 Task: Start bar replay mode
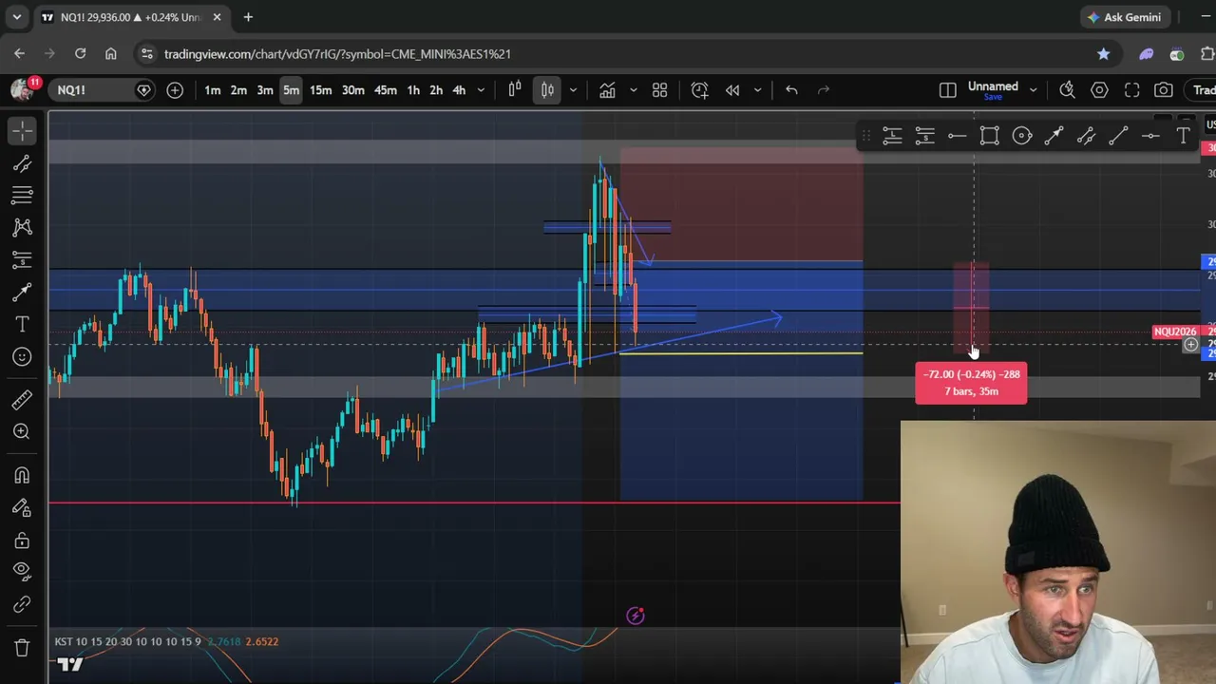tap(732, 90)
